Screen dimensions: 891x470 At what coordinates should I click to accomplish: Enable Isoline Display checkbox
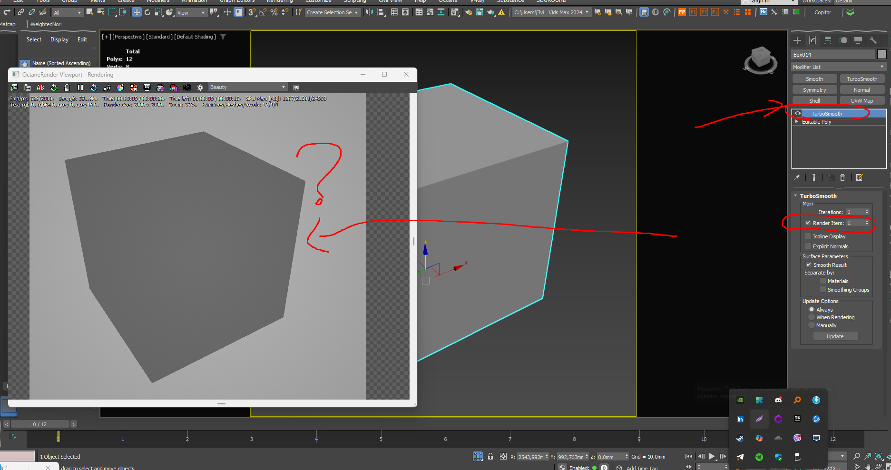tap(808, 236)
